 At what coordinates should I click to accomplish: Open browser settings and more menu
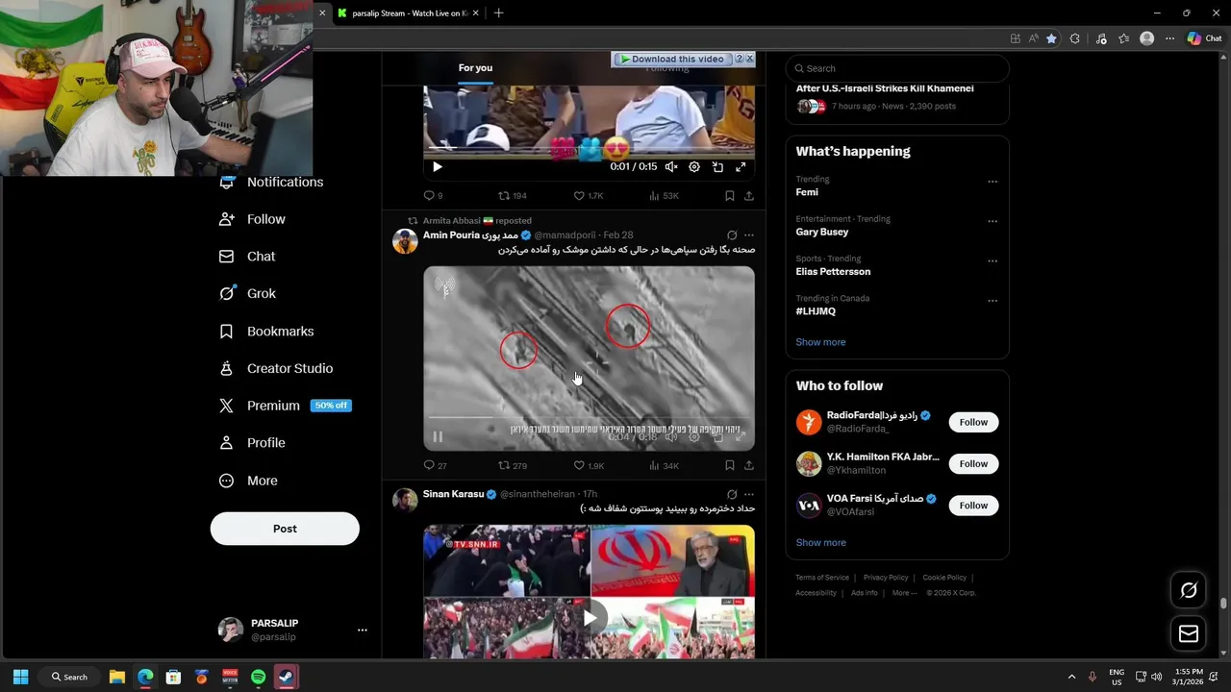[x=1169, y=38]
